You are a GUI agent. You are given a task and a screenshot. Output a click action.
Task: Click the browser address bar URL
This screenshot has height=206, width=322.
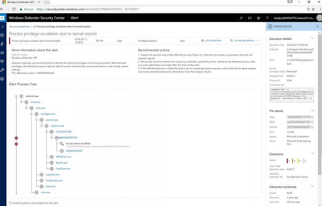click(x=88, y=9)
